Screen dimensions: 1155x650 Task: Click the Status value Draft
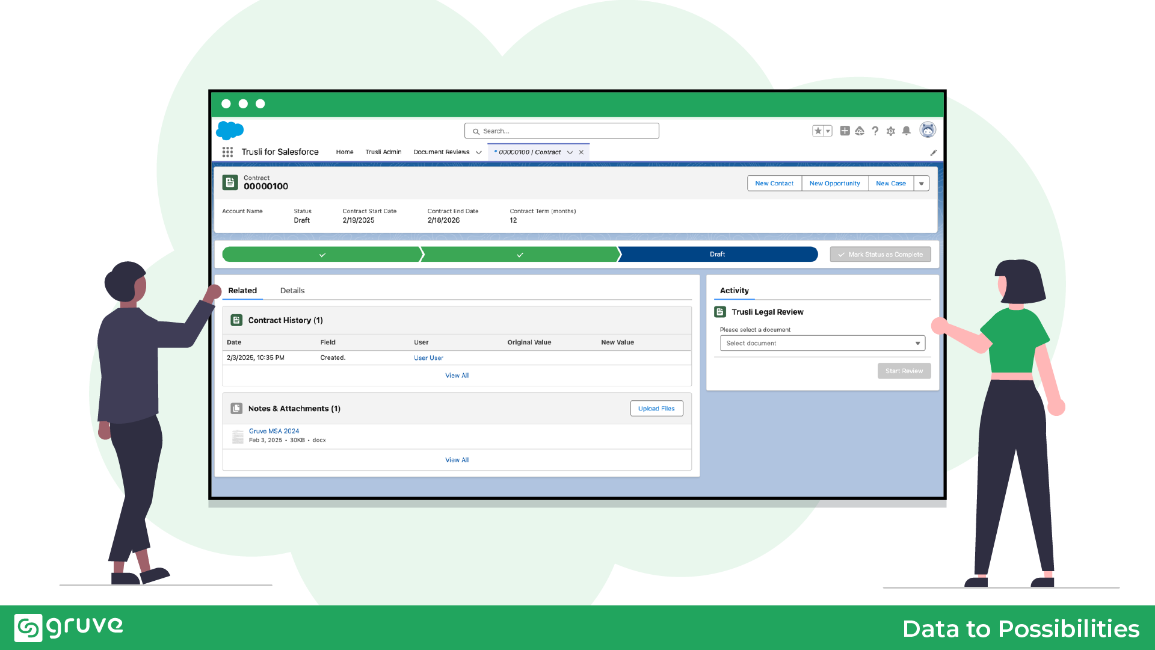pyautogui.click(x=301, y=220)
